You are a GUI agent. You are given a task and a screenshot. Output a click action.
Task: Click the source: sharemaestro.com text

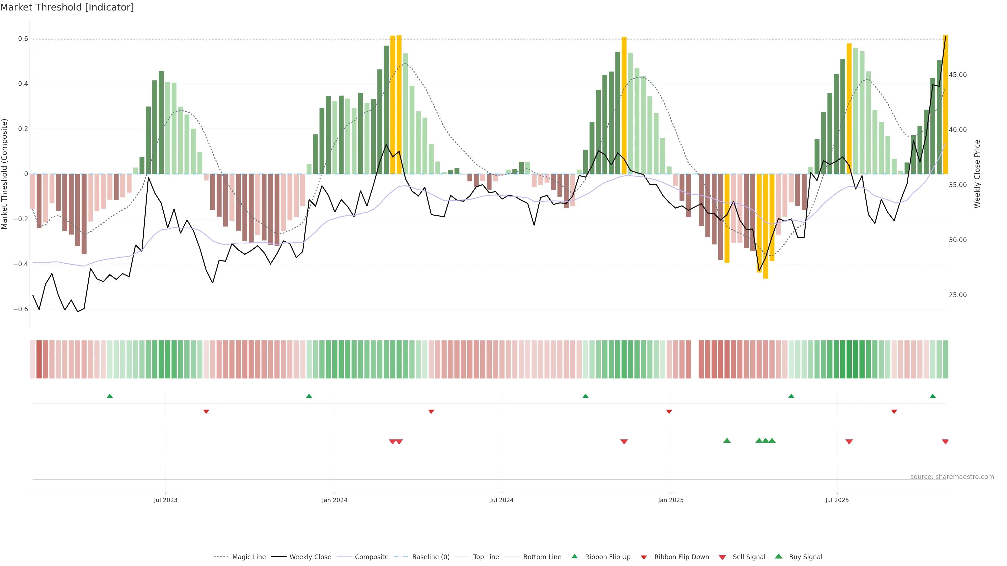pyautogui.click(x=952, y=477)
